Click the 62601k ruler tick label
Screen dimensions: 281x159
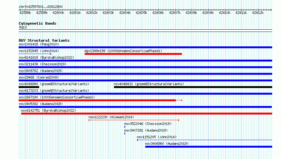click(x=75, y=13)
